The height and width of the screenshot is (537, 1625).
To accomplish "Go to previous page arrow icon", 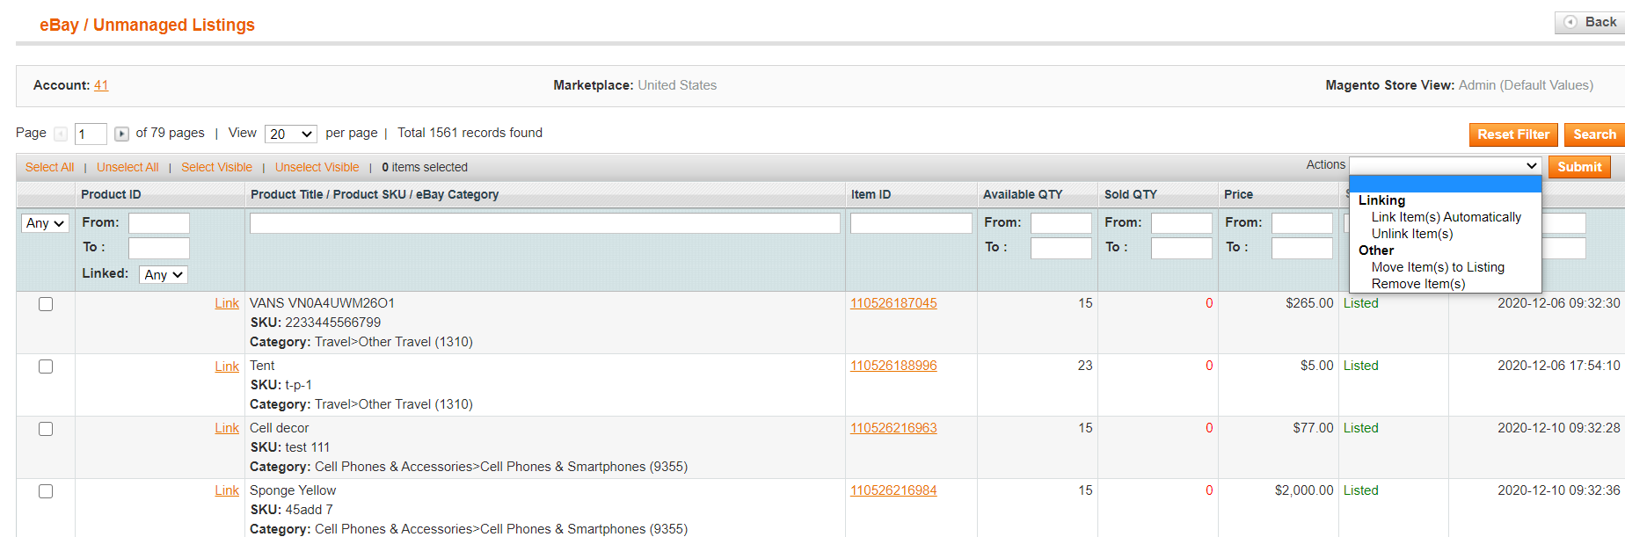I will 61,134.
